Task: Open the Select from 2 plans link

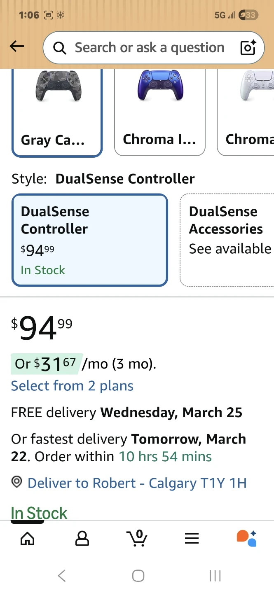Action: [72, 386]
